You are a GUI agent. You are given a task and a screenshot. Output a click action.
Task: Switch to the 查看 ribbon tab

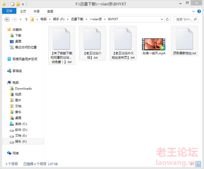[x=50, y=12]
